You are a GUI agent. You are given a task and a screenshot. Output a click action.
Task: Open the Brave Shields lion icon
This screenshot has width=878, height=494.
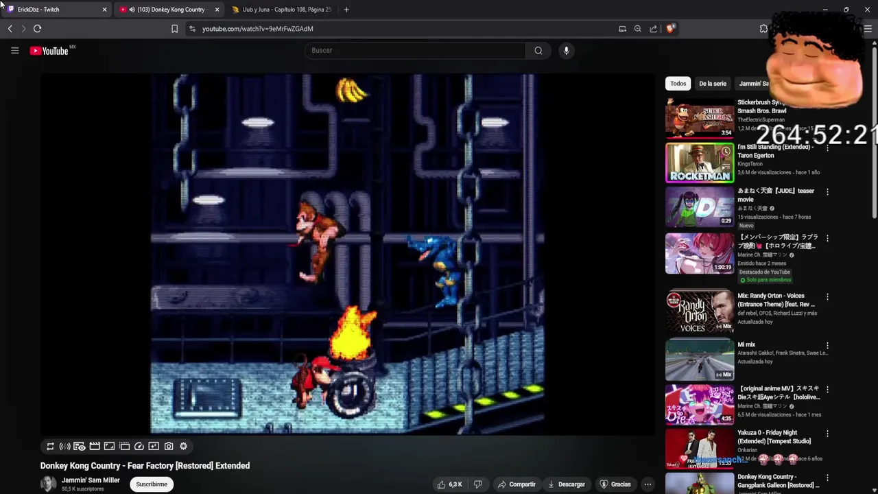670,29
